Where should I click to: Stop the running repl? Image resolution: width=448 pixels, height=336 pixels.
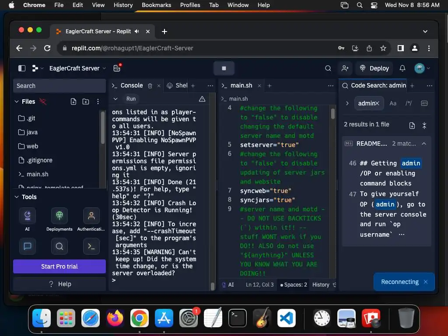[224, 68]
